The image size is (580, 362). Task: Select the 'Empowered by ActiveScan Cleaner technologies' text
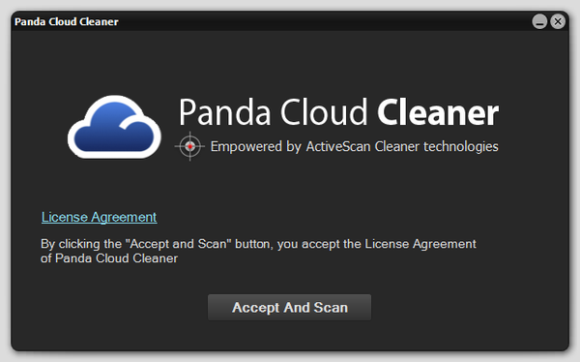pos(355,146)
